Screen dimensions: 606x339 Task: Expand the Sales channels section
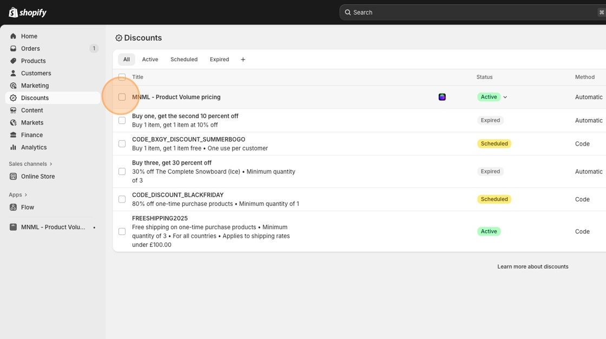click(x=51, y=164)
